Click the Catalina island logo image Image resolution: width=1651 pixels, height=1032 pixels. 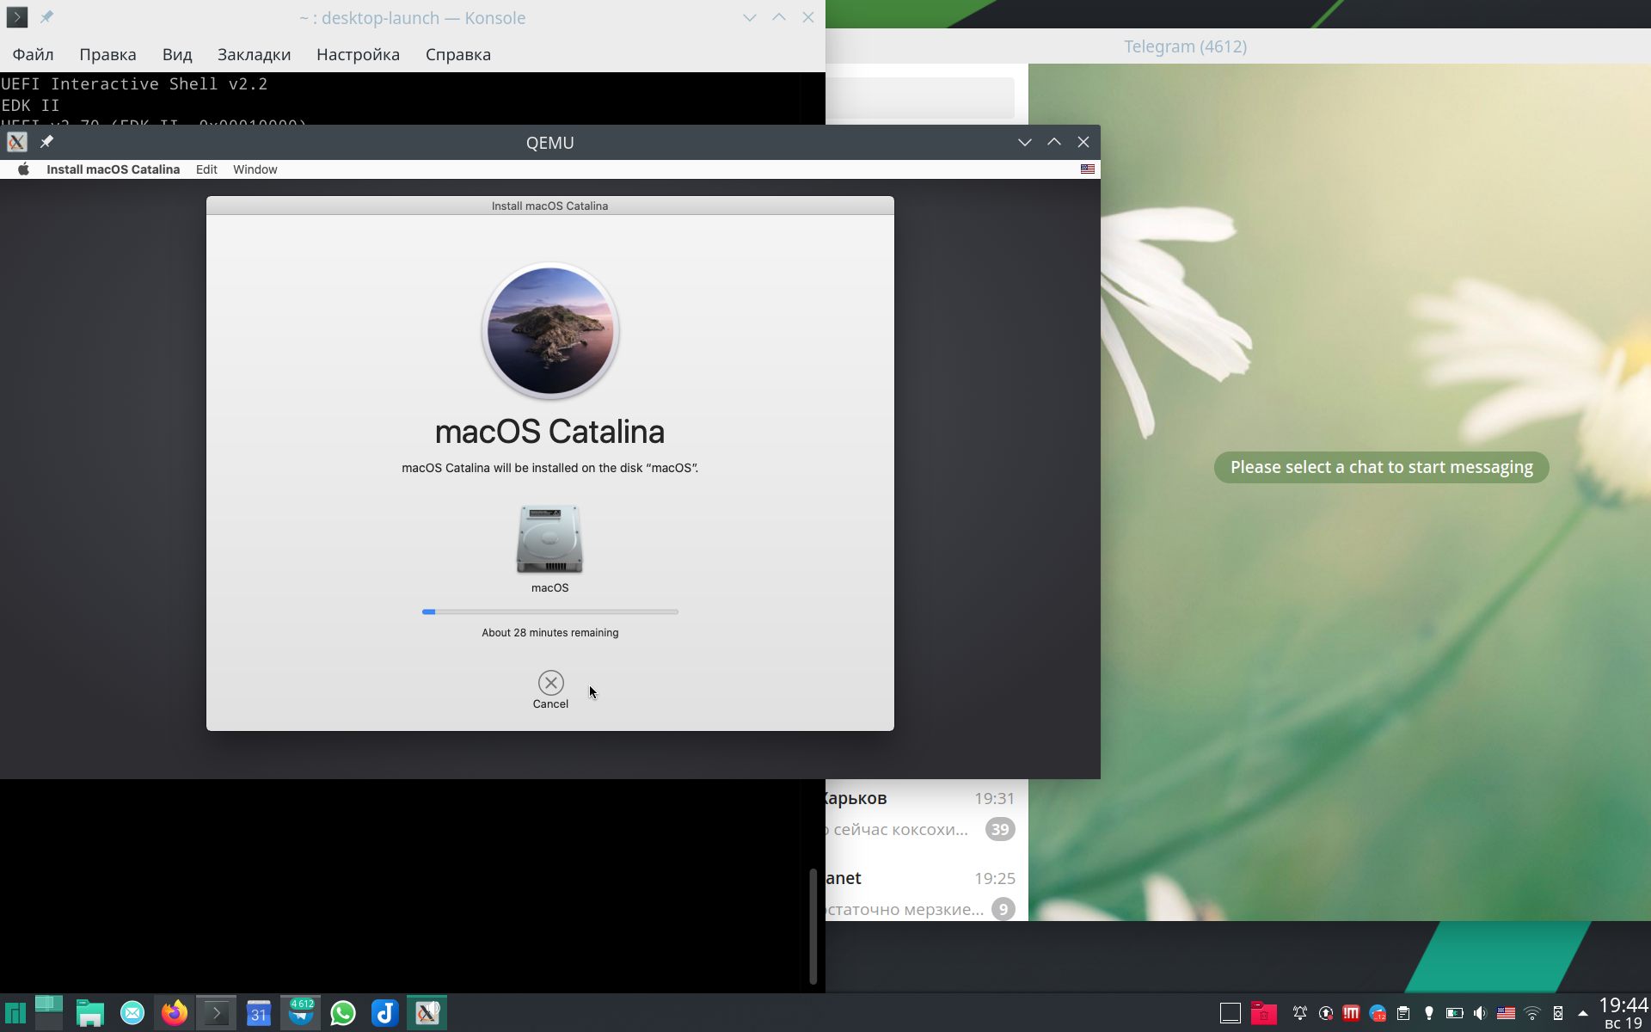point(550,331)
